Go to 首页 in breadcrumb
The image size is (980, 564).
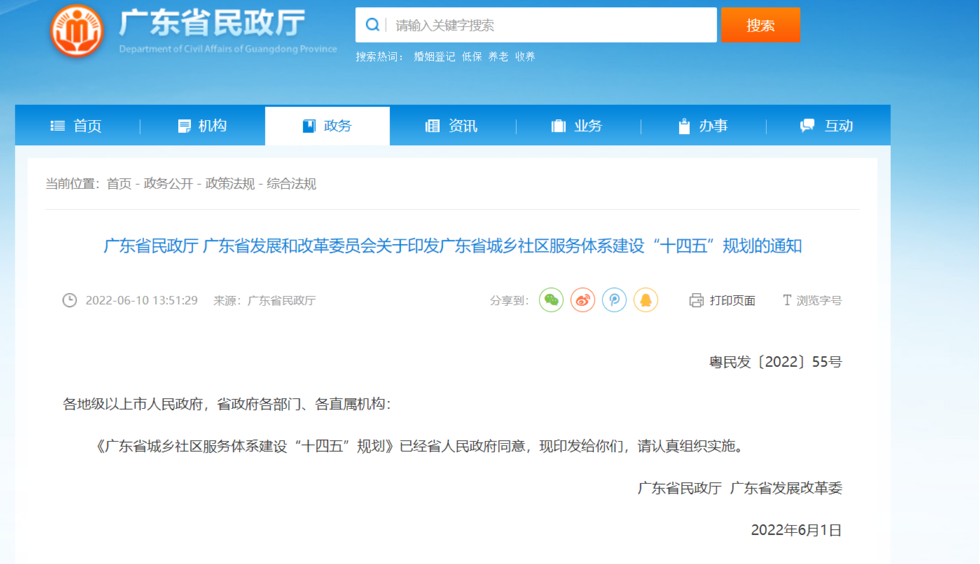coord(119,184)
